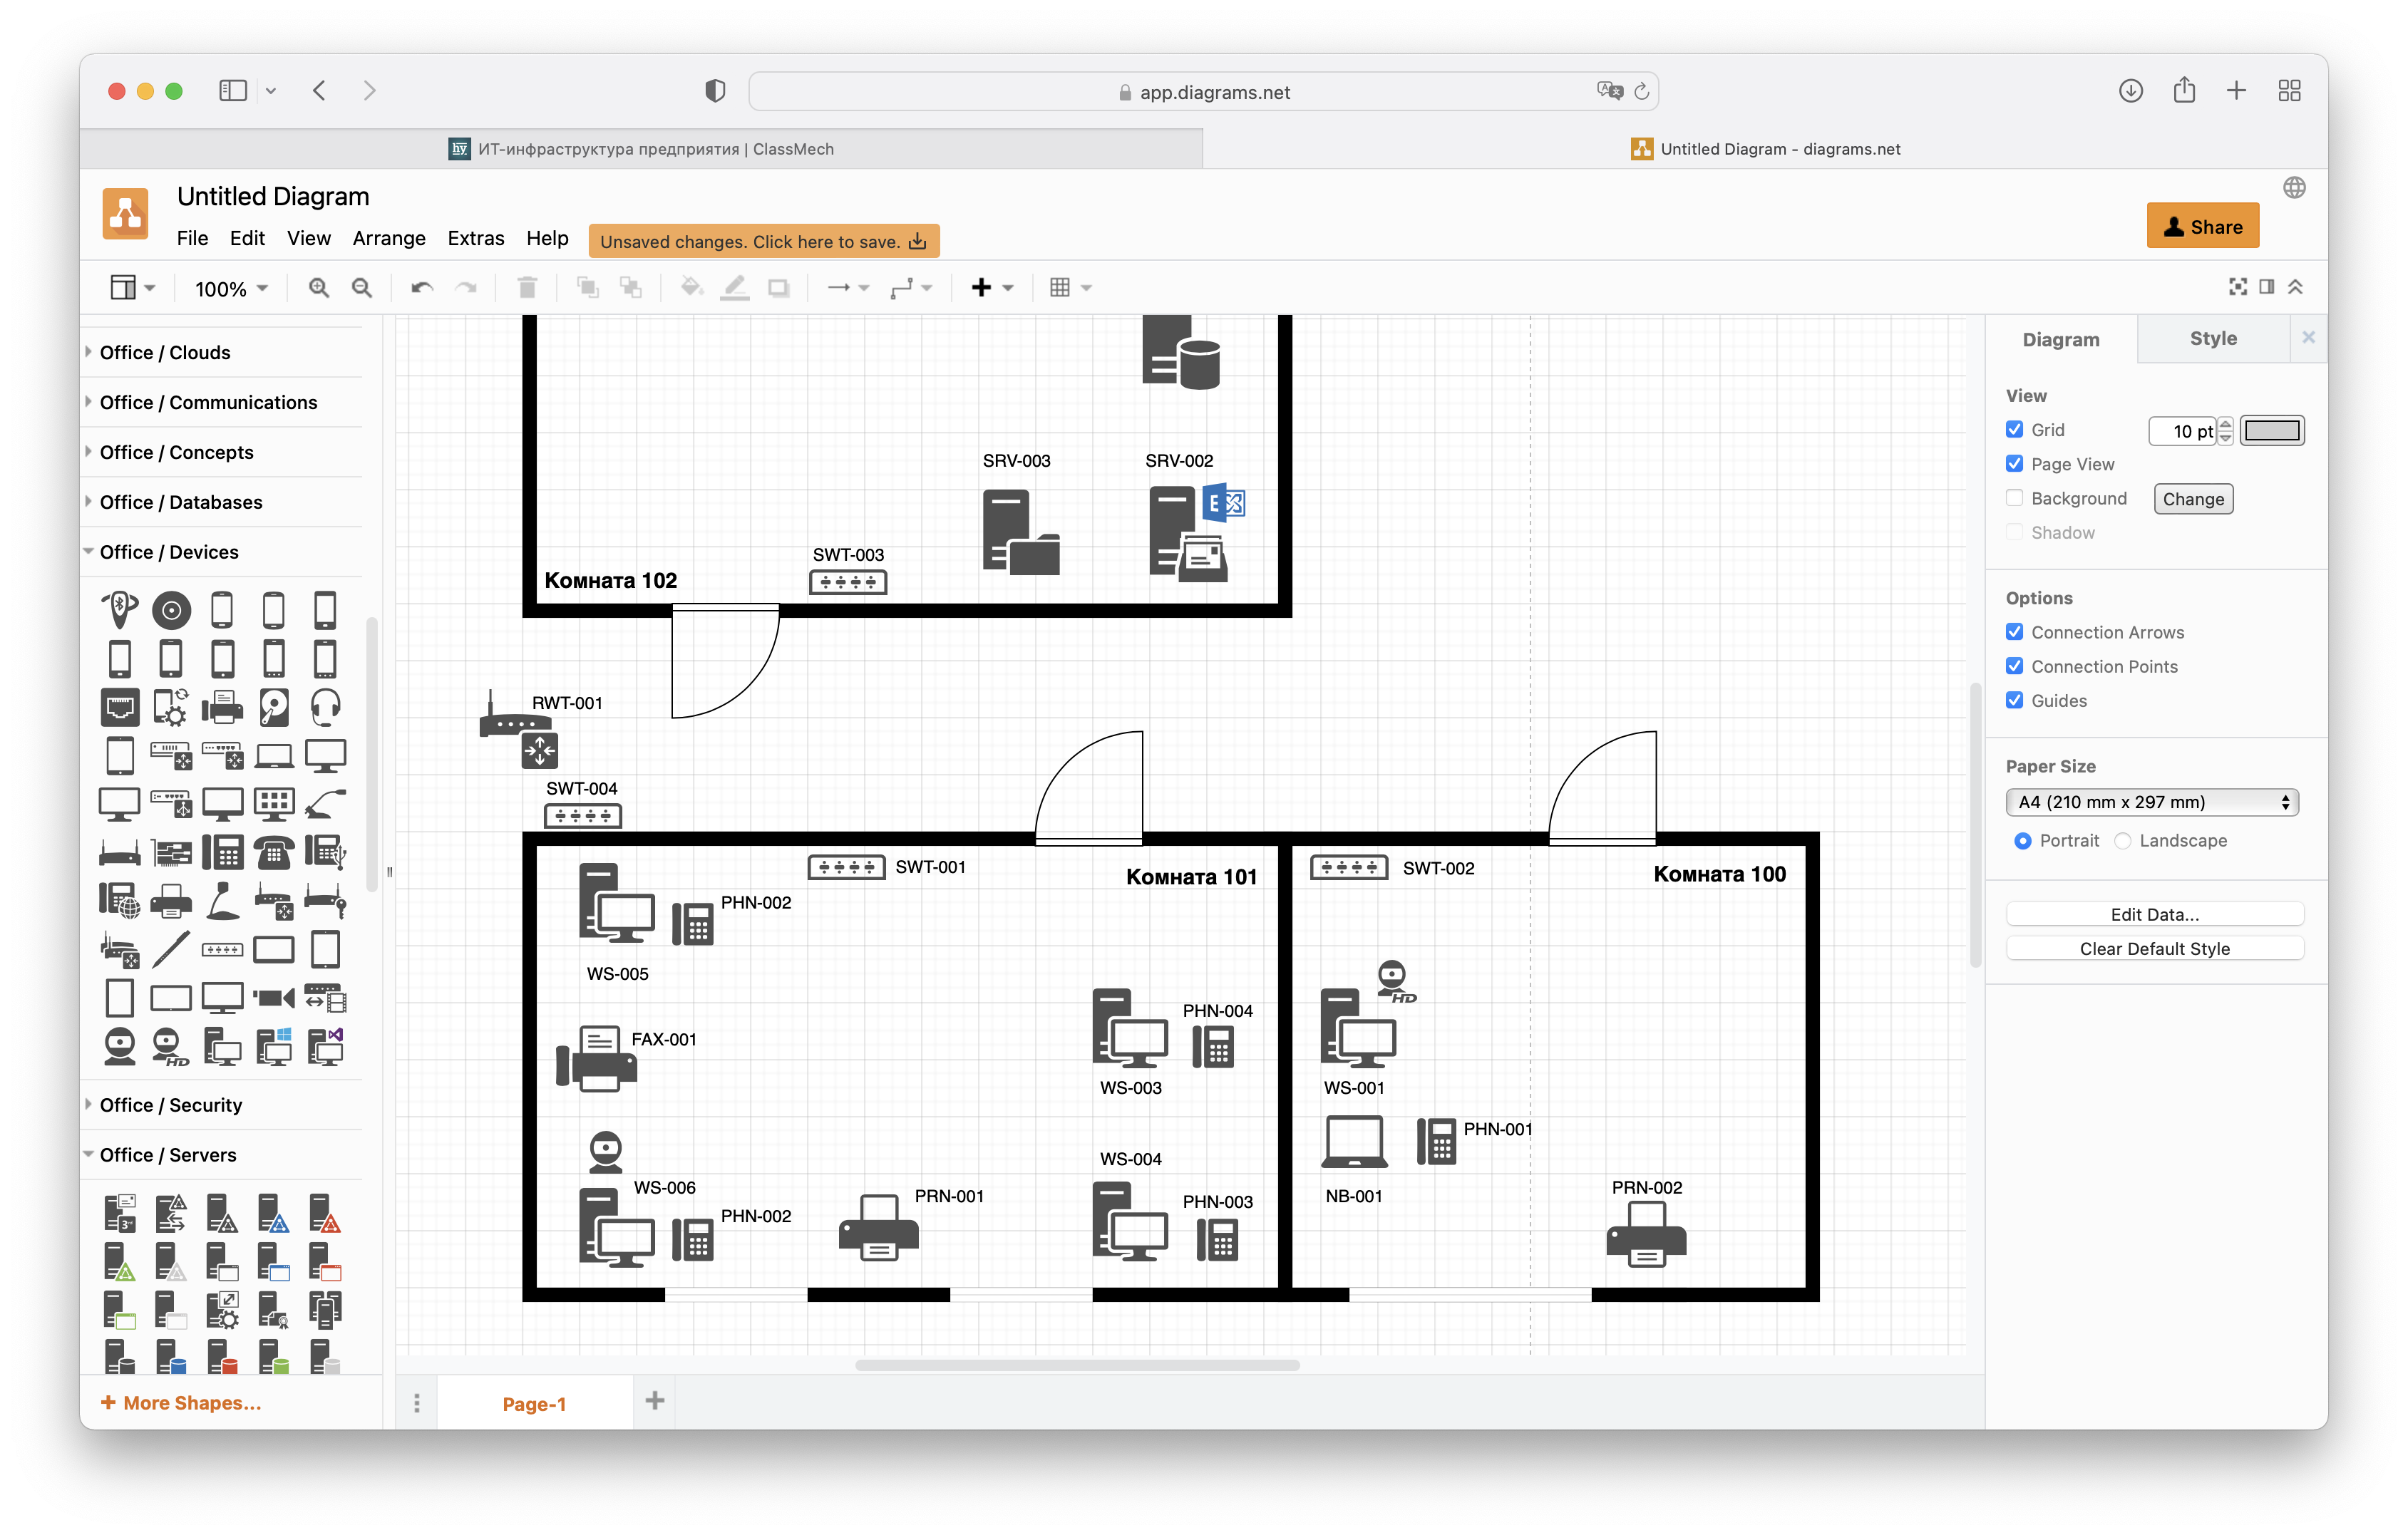Open the view layout dropdown in toolbar
Viewport: 2408px width, 1535px height.
(x=132, y=288)
